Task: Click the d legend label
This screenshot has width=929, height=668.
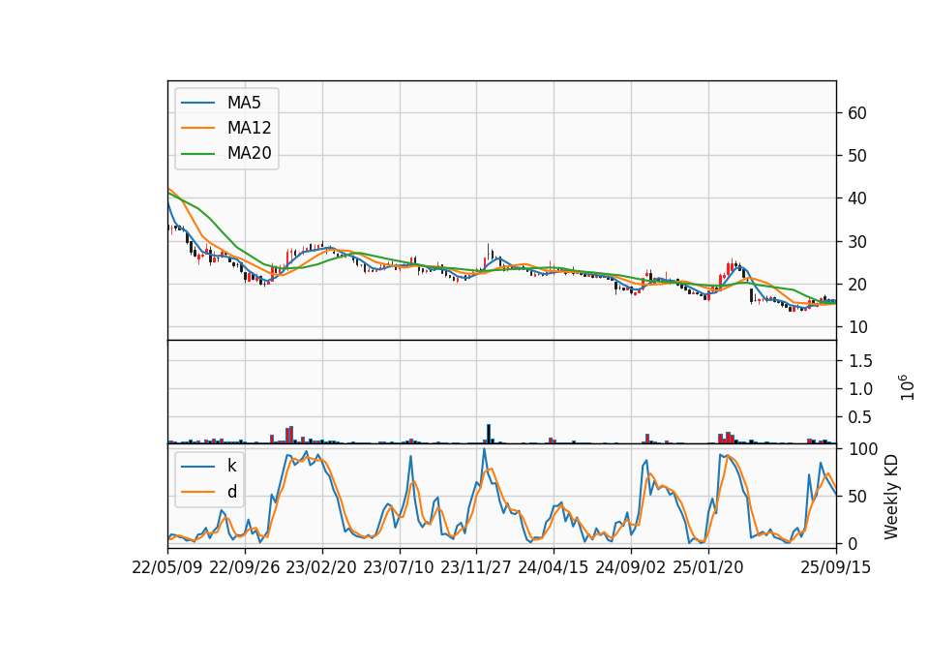Action: coord(232,492)
